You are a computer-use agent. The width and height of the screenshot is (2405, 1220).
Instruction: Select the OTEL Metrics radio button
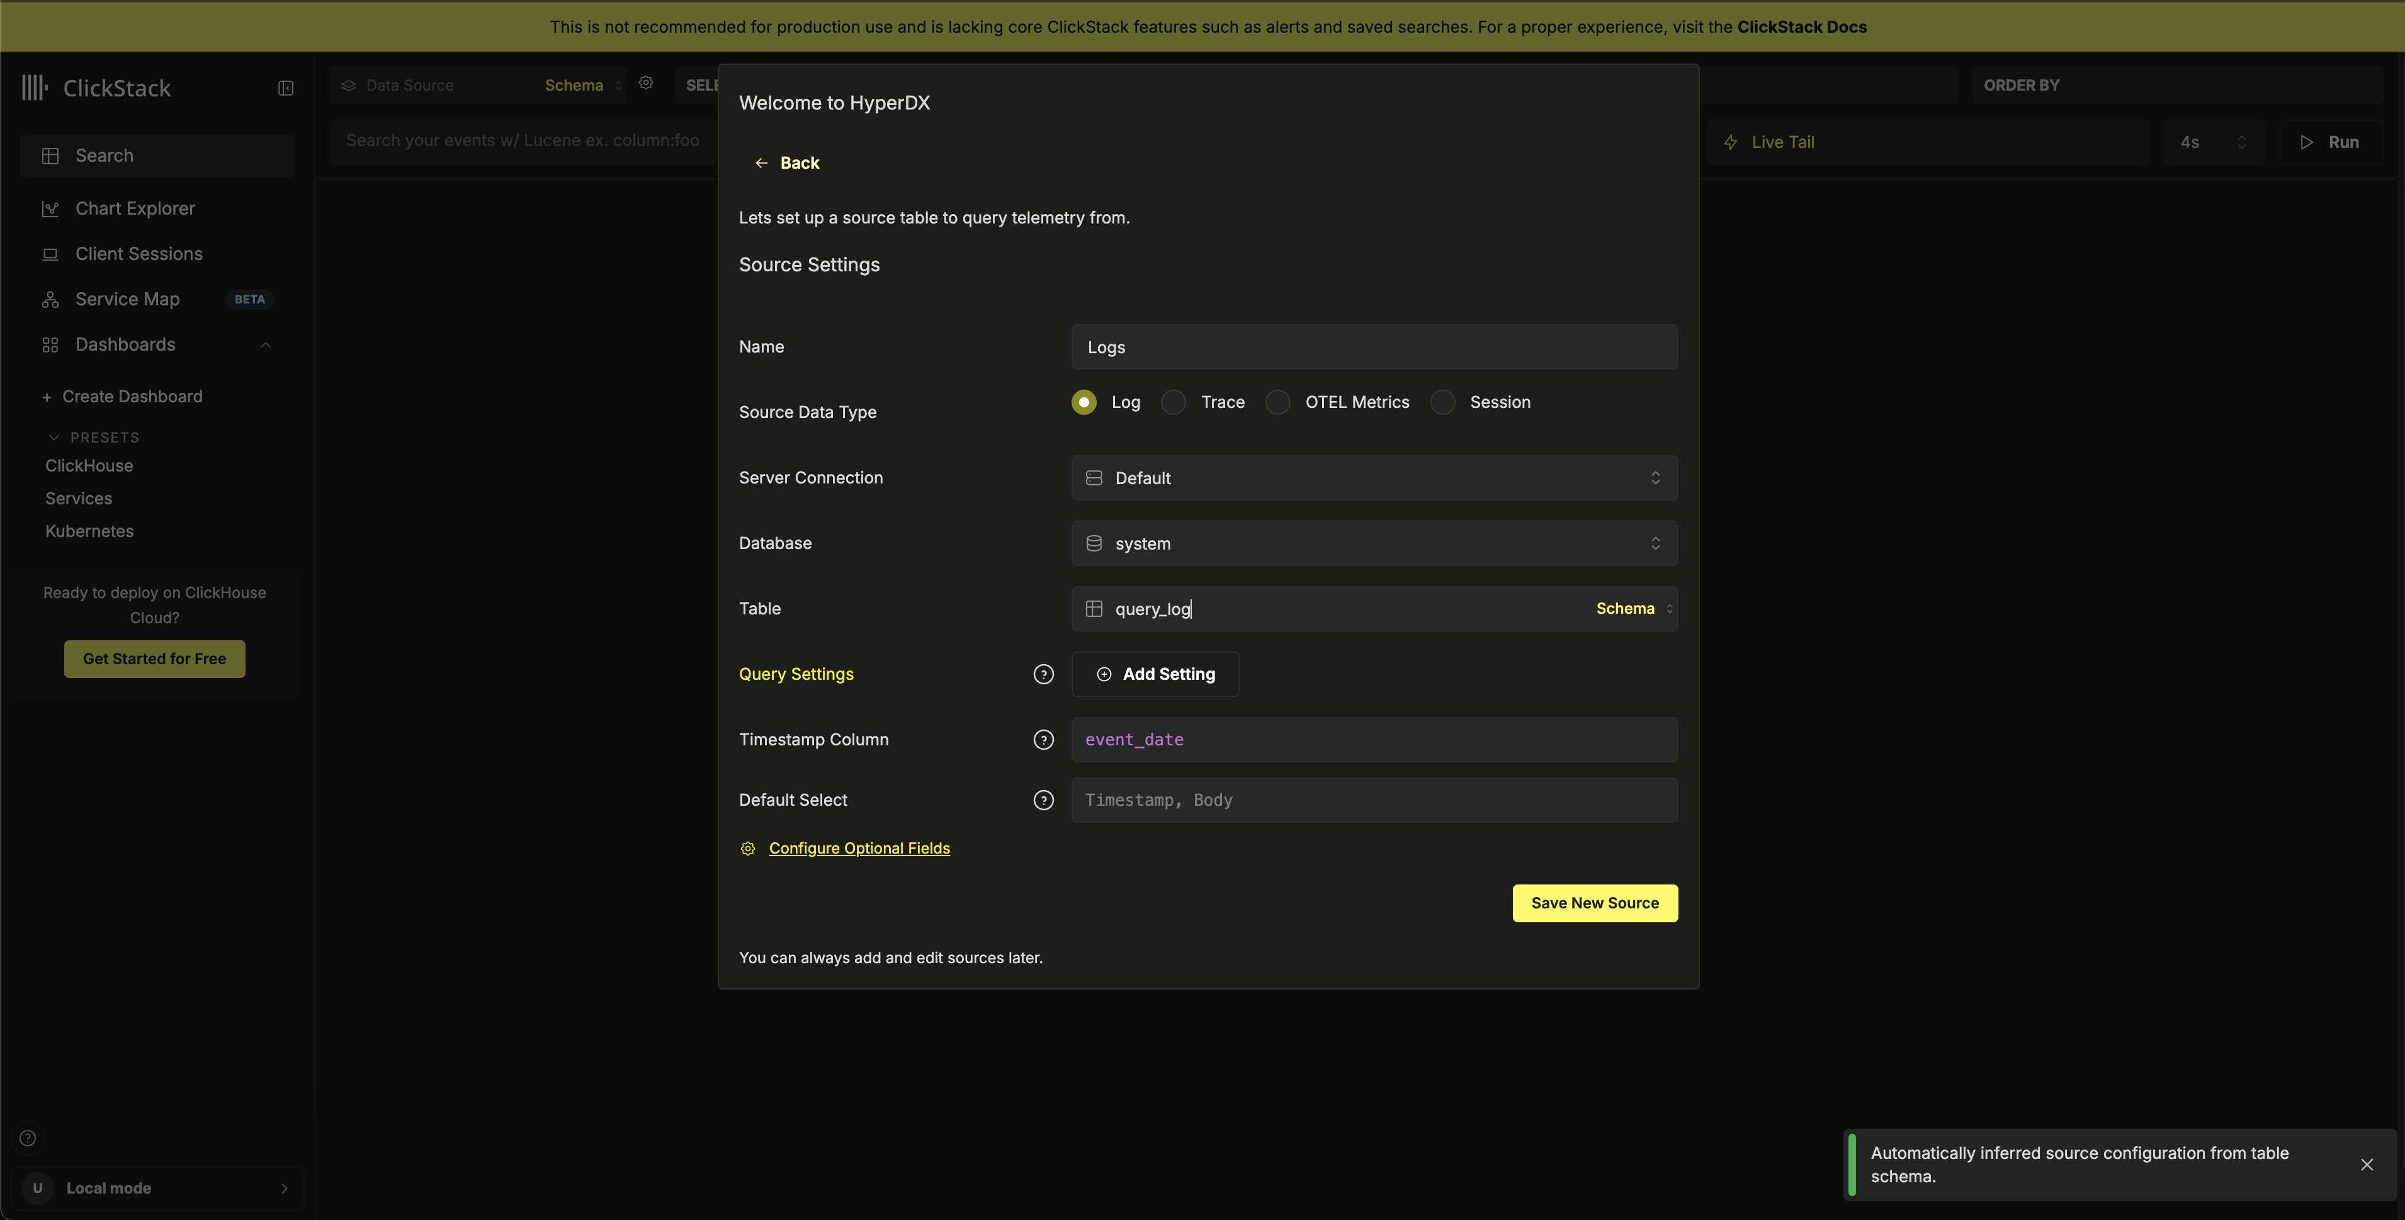point(1277,402)
